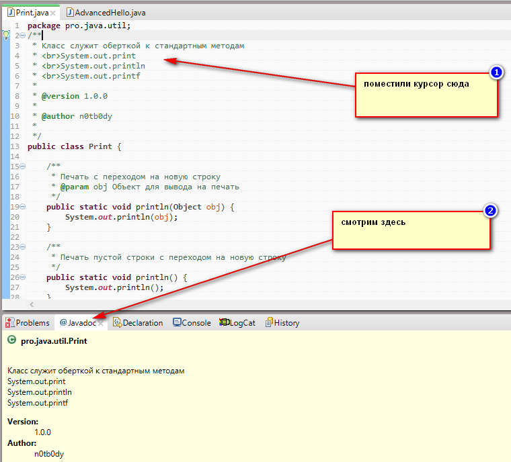Switch to the AdvancedHello.java editor tab
Viewport: 511px width, 462px height.
[109, 12]
